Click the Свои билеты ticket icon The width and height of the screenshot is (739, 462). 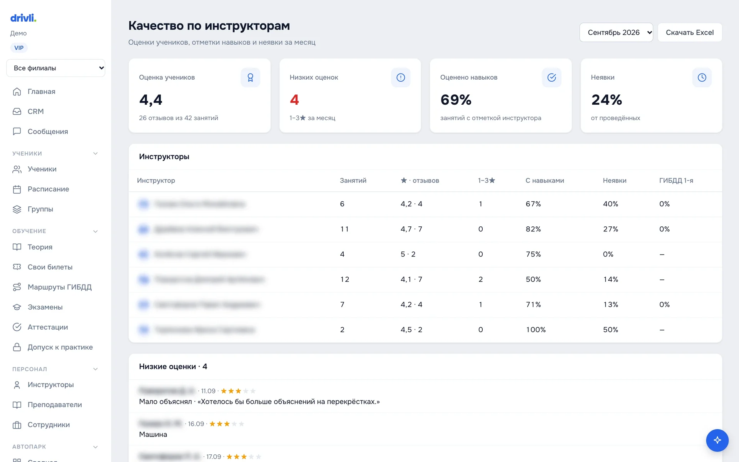(x=17, y=267)
